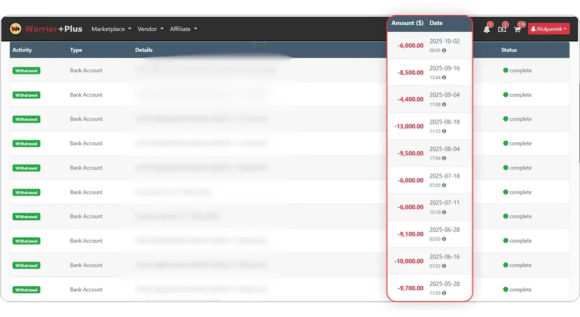Click the 2025-06-16 date entry

click(x=444, y=256)
